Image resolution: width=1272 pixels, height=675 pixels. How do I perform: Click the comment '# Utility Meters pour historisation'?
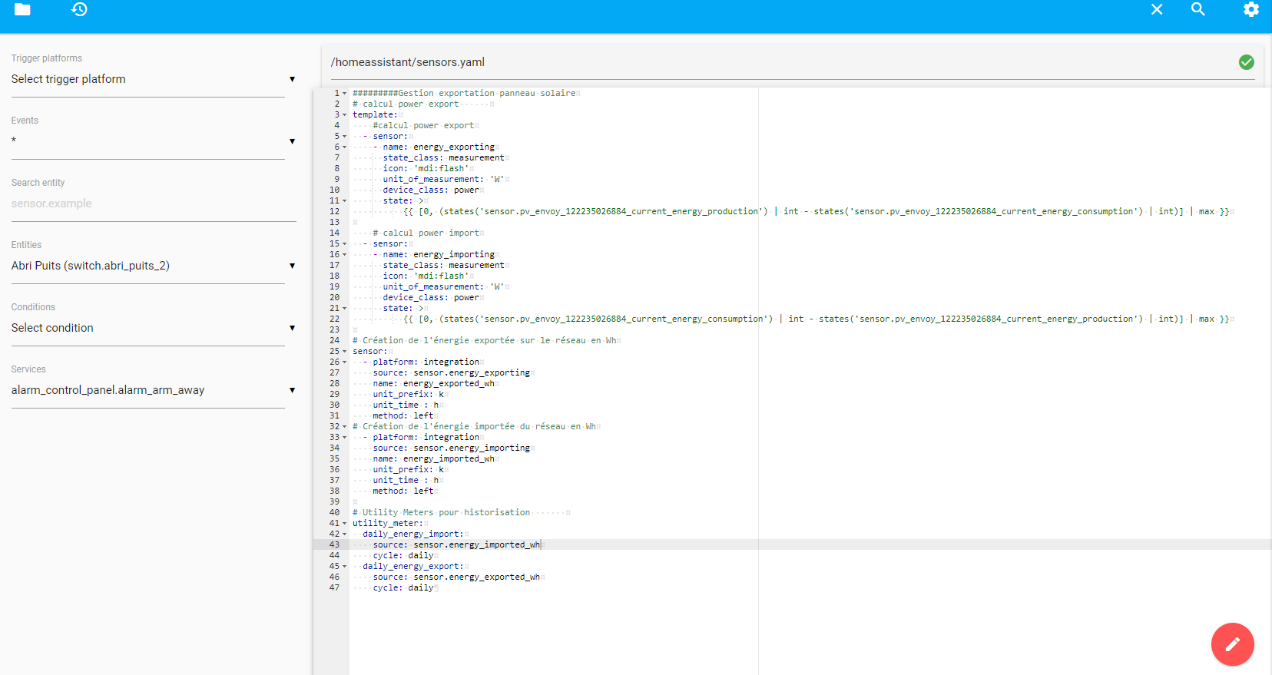442,512
